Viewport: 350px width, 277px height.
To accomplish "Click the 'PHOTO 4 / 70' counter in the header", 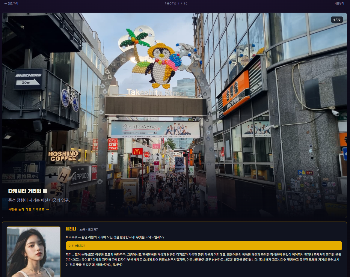I will pos(176,4).
